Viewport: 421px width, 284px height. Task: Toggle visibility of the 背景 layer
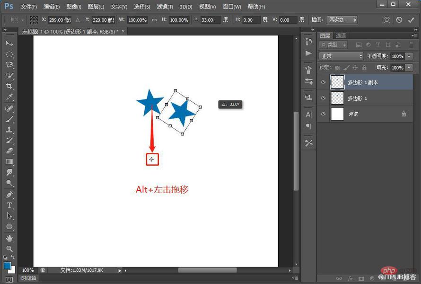[x=323, y=114]
